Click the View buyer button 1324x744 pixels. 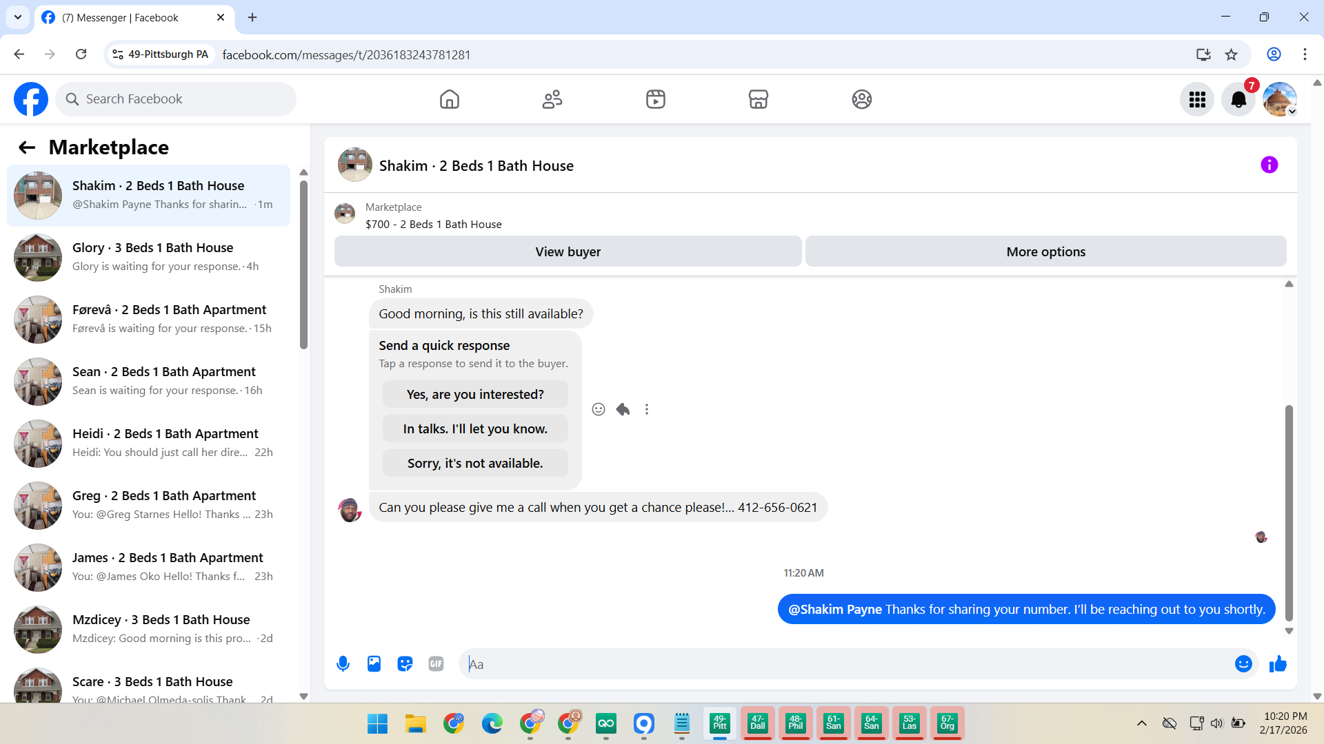pos(568,251)
